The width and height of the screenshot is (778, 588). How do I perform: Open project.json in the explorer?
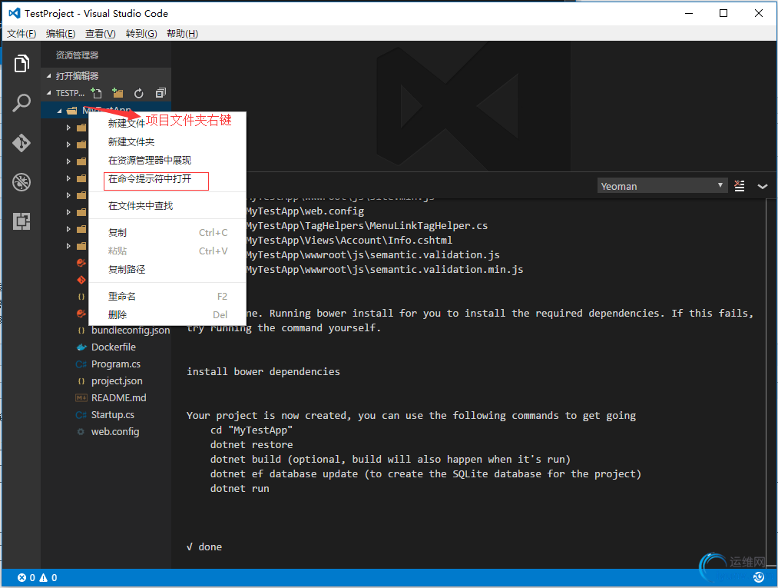point(117,381)
